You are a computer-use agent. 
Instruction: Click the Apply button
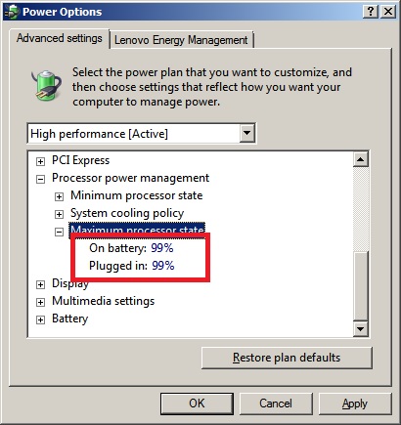pyautogui.click(x=355, y=404)
